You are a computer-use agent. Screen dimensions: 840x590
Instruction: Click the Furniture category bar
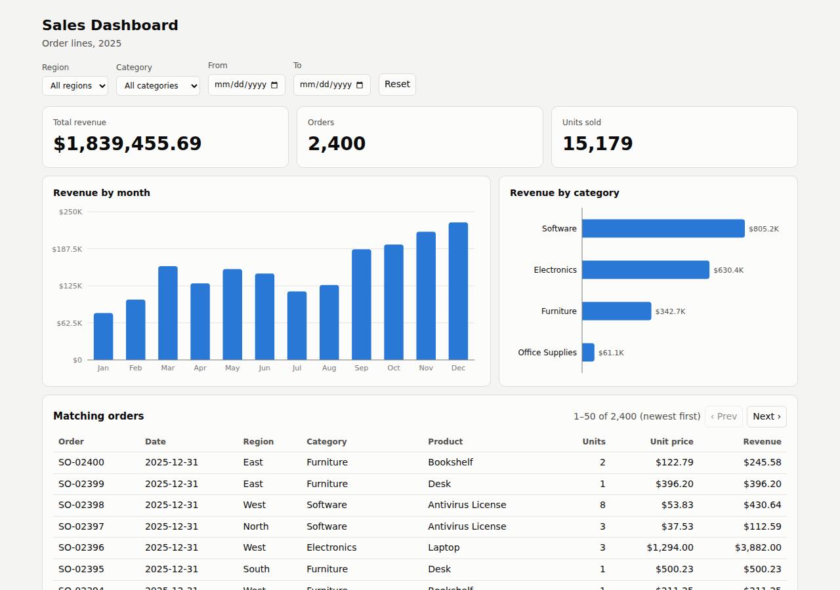[617, 311]
